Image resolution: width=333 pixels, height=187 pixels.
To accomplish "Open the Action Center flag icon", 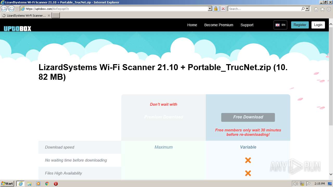I will point(308,184).
